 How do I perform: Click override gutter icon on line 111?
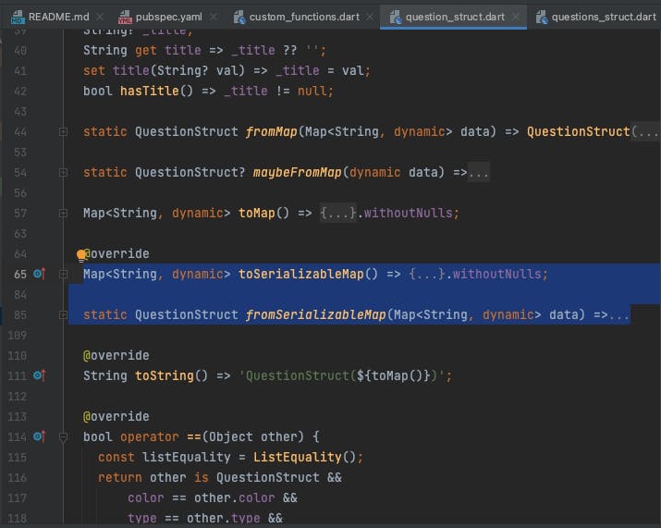coord(39,375)
